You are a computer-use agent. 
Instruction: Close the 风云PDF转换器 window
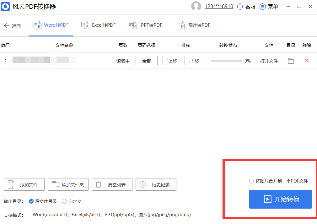pos(310,7)
